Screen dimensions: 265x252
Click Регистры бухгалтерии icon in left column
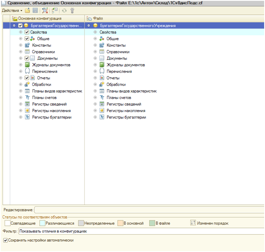pyautogui.click(x=27, y=117)
